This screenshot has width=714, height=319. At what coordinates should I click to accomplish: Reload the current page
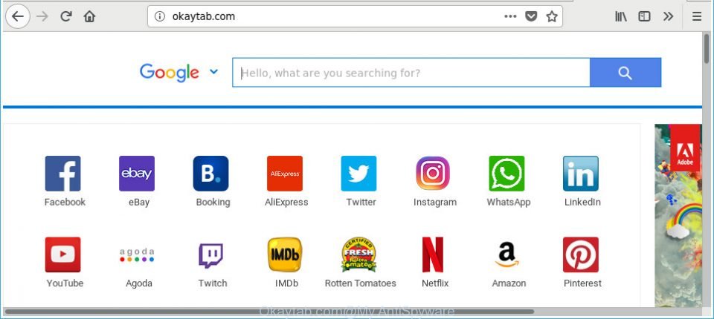coord(66,17)
